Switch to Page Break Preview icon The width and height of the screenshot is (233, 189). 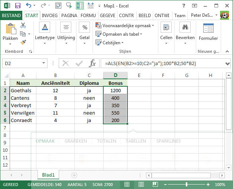point(155,185)
